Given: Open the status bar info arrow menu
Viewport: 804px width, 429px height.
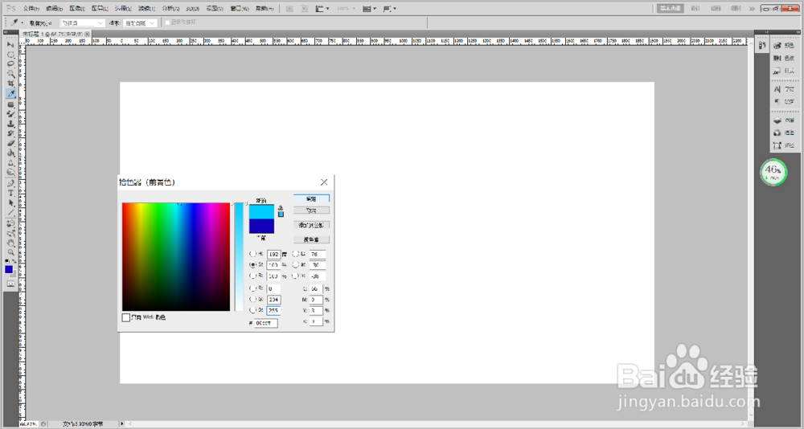Looking at the screenshot, I should (122, 424).
